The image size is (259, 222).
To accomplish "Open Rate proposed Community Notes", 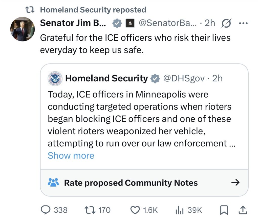I will [x=131, y=183].
